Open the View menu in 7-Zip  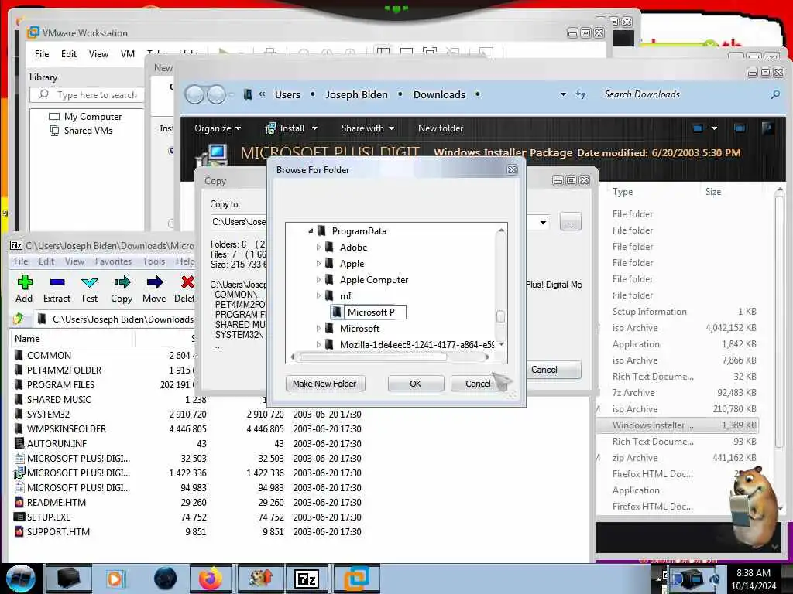click(x=74, y=261)
